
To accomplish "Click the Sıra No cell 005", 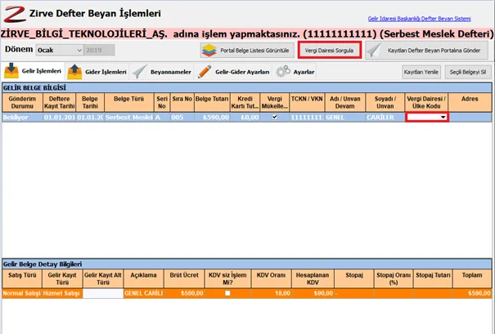I will [182, 118].
